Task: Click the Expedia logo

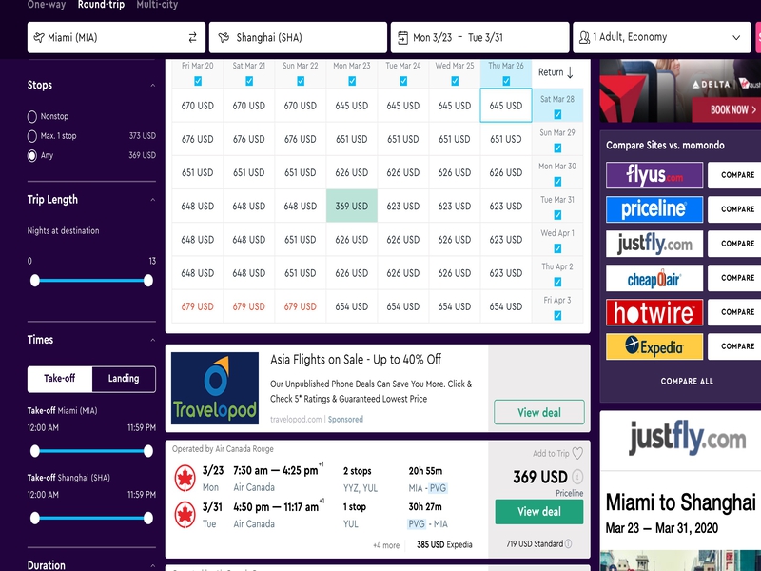Action: (x=654, y=346)
